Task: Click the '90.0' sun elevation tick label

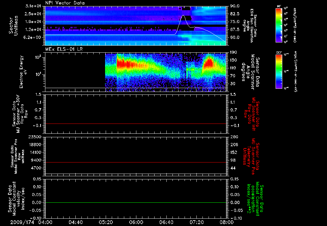Action: pyautogui.click(x=235, y=6)
